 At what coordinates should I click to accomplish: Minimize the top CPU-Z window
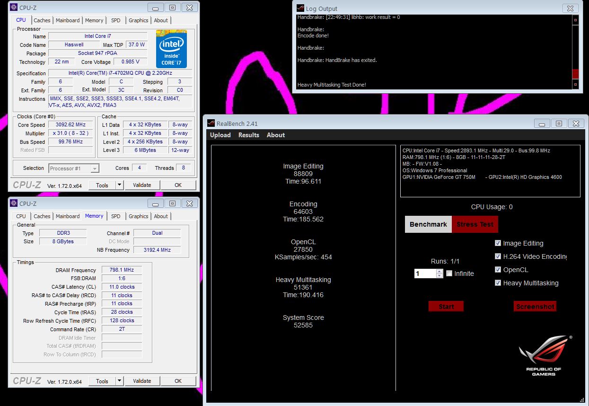coord(155,8)
